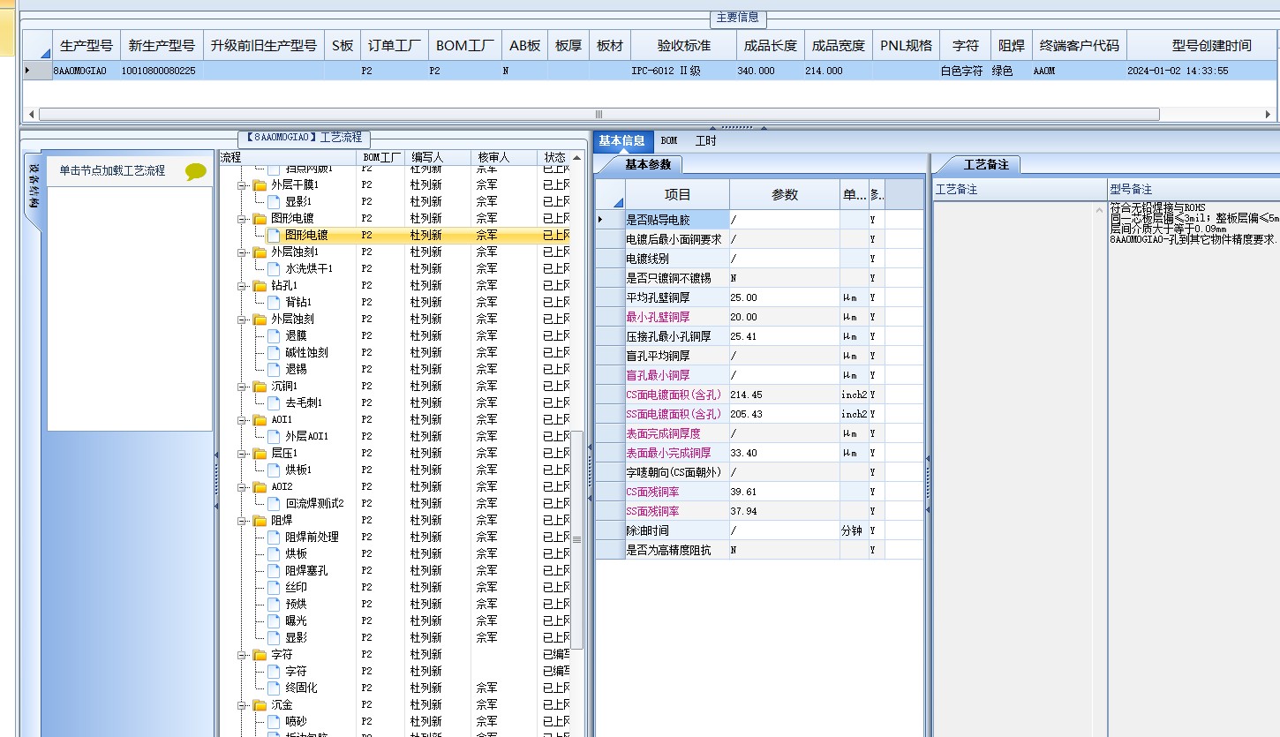Click the 喷砂 document icon

274,722
